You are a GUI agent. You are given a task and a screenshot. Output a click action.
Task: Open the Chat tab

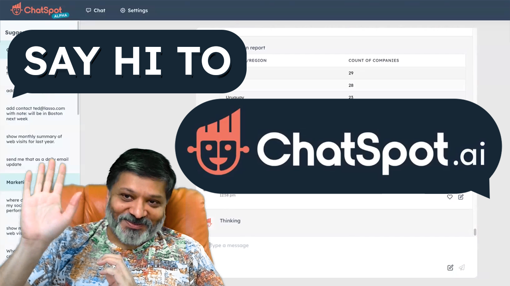96,10
